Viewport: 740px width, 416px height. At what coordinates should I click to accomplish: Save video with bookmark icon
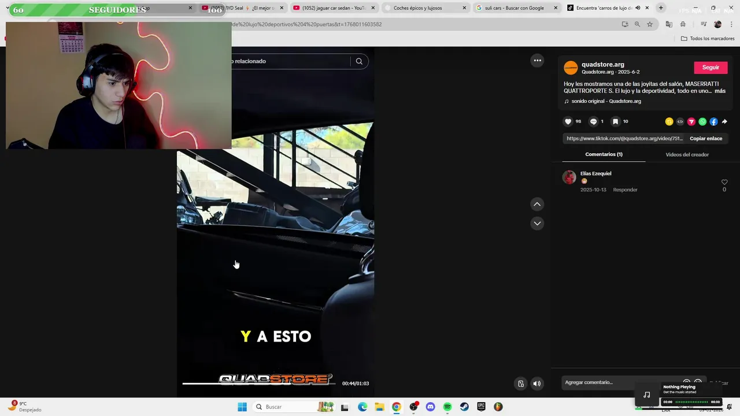[615, 121]
